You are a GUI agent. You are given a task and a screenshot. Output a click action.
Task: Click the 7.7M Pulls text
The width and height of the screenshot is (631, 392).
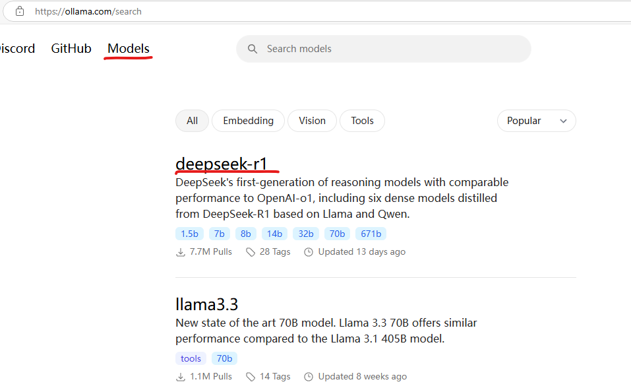click(x=211, y=252)
